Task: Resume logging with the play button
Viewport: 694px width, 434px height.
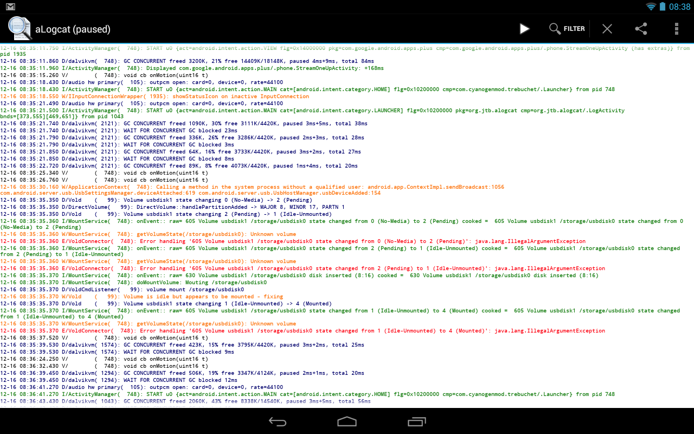Action: pos(524,29)
